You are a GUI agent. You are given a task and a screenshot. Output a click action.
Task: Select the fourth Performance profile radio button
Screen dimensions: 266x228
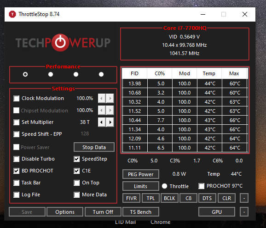(101, 74)
